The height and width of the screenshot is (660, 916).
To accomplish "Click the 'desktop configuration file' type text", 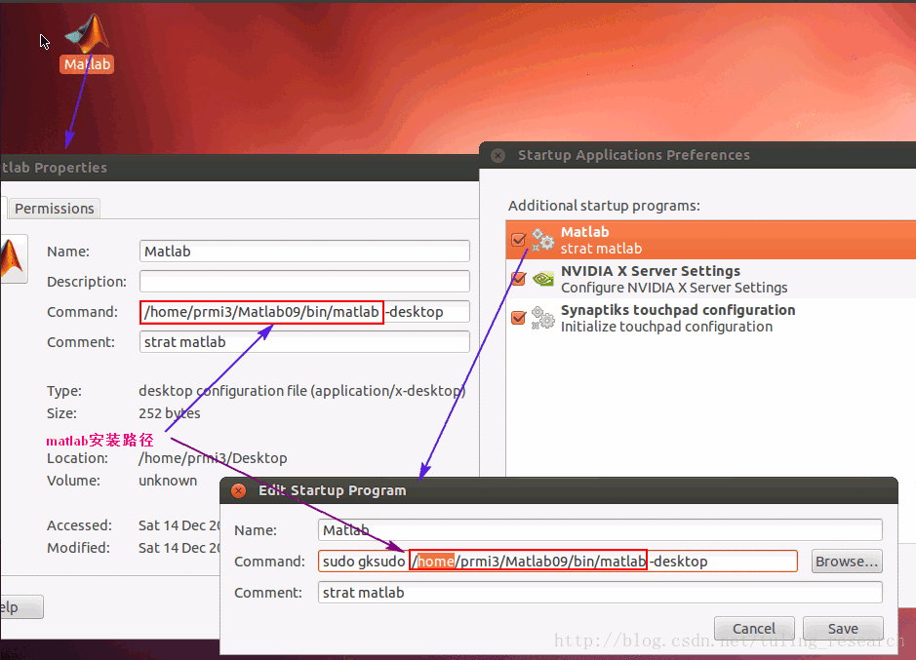I will tap(302, 391).
